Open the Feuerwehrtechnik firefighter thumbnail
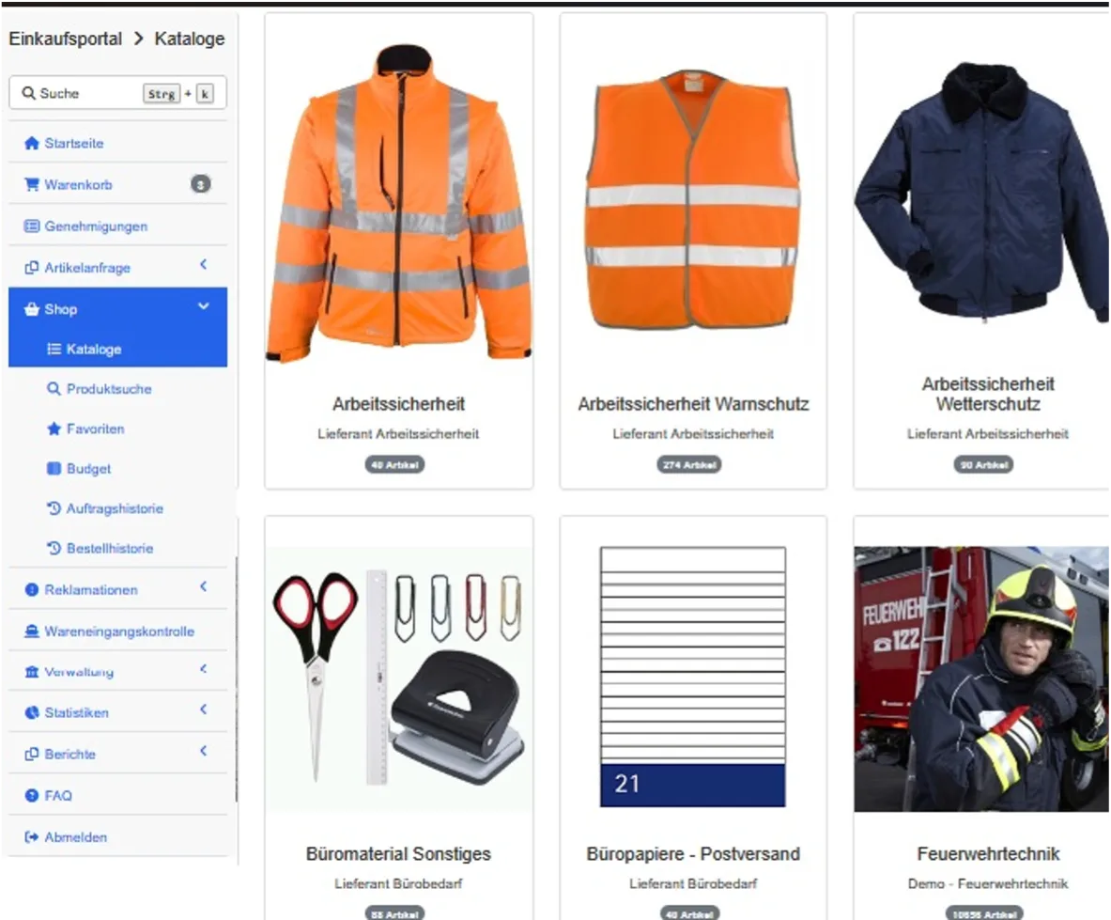This screenshot has width=1111, height=920. pyautogui.click(x=981, y=678)
